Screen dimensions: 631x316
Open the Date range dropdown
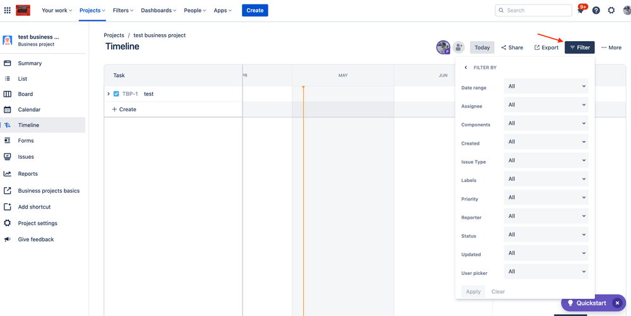point(546,86)
